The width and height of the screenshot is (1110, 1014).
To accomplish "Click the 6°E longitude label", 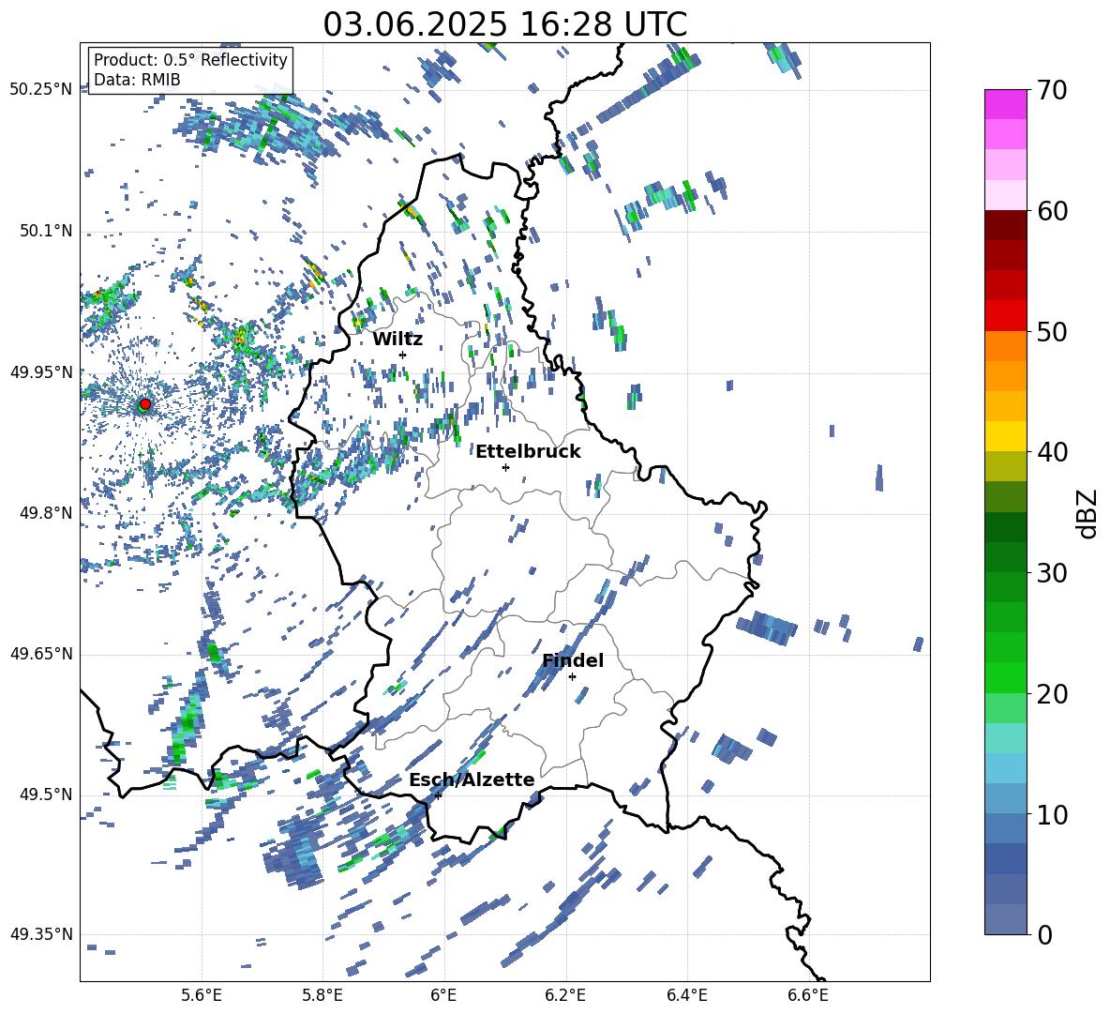I will coord(443,995).
